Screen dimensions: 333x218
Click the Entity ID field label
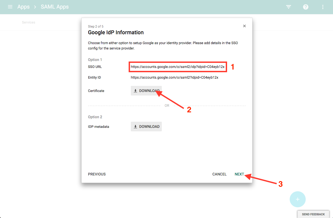coord(94,77)
